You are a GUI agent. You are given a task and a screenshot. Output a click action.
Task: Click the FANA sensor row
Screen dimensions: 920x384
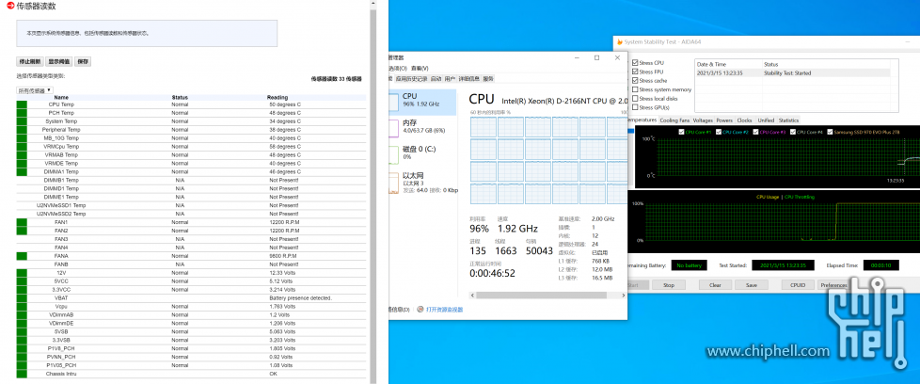click(x=191, y=256)
